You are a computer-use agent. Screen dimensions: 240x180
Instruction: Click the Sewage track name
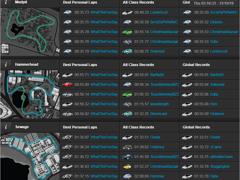point(22,127)
